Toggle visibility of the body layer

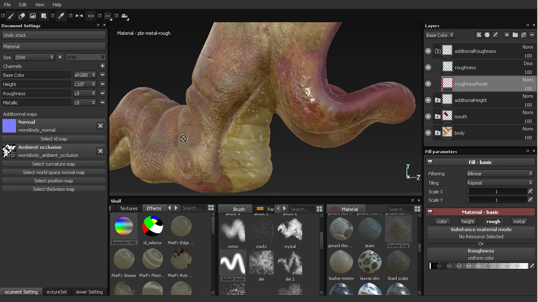[428, 133]
